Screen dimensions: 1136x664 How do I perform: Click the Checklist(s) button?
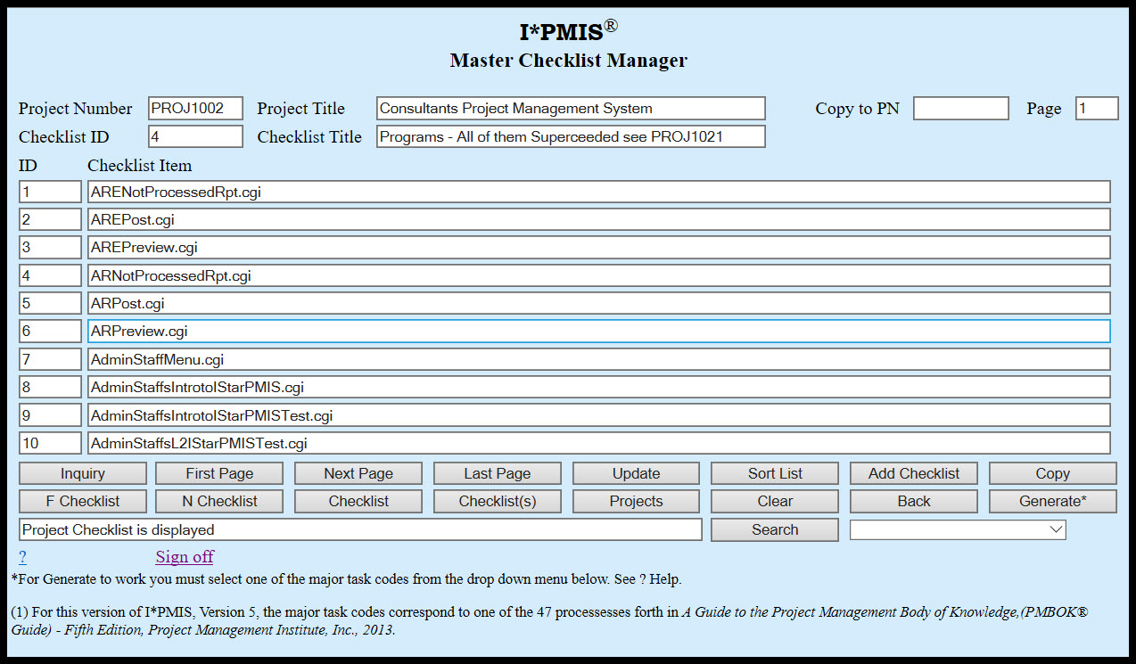(497, 501)
